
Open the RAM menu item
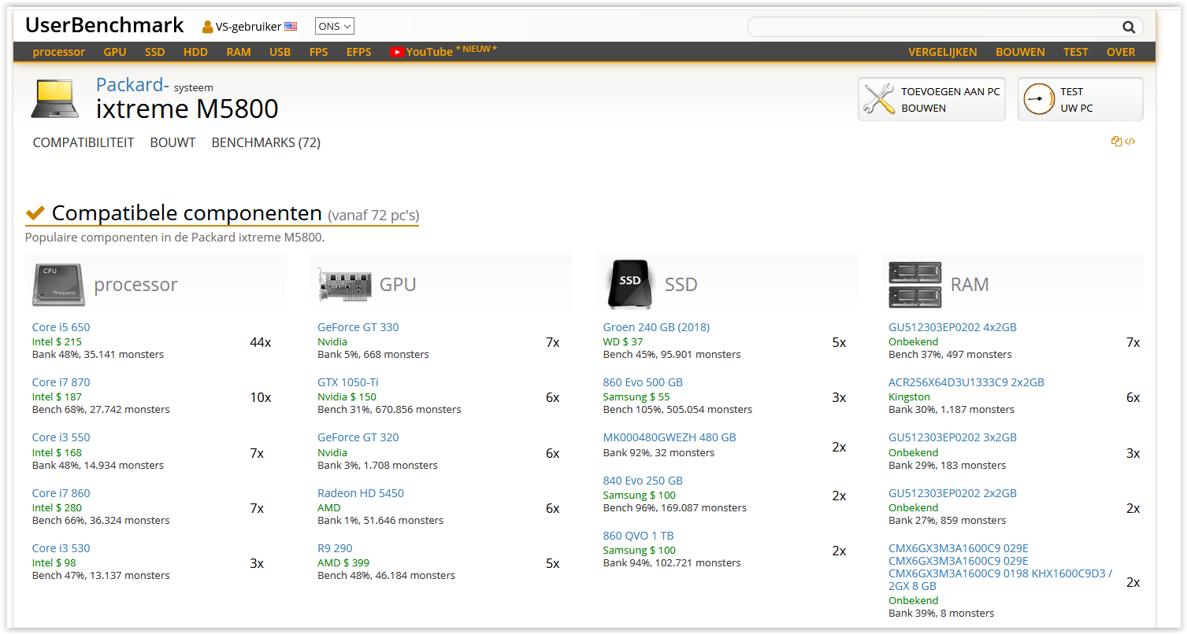coord(239,52)
